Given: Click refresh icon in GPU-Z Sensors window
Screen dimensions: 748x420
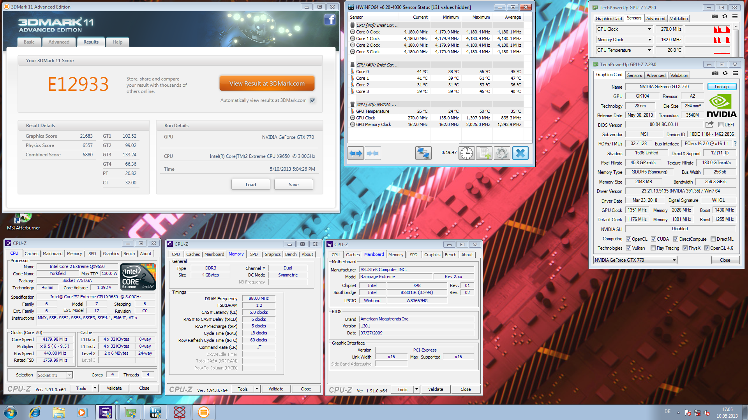Looking at the screenshot, I should coord(725,17).
